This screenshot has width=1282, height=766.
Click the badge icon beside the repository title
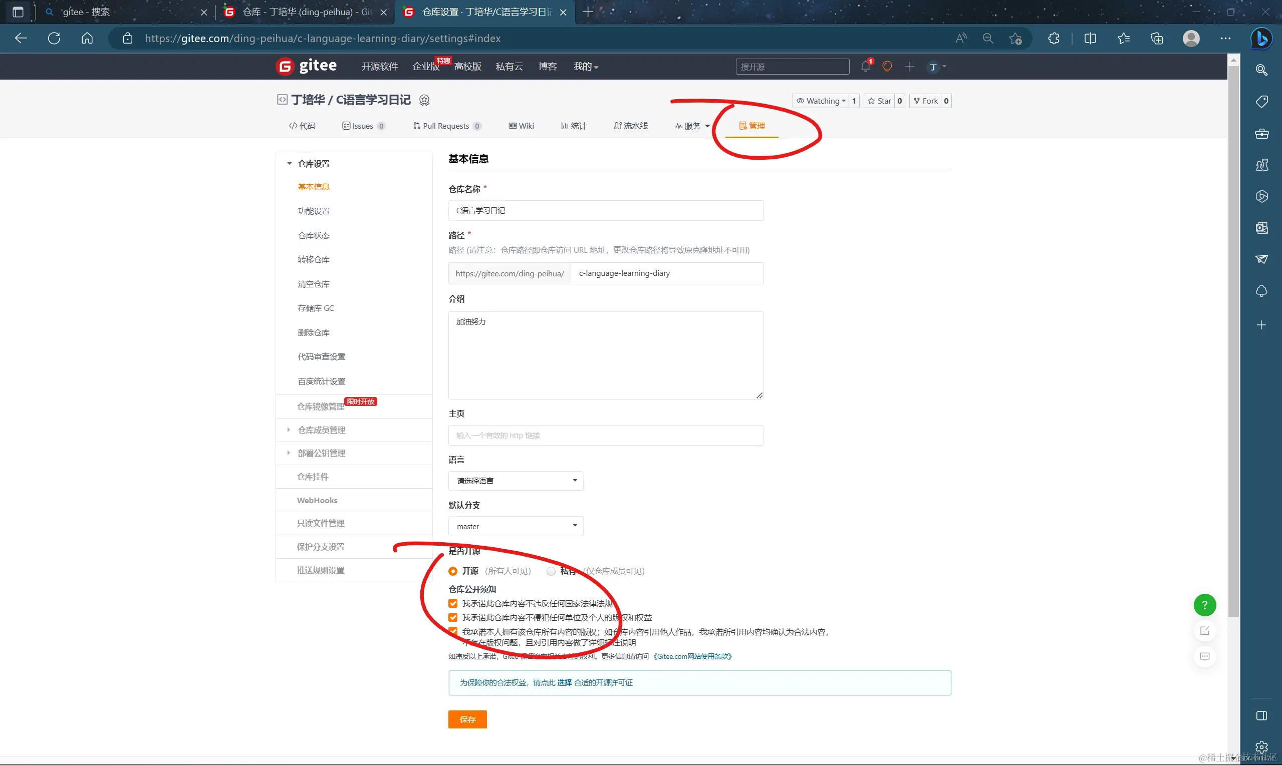[424, 100]
